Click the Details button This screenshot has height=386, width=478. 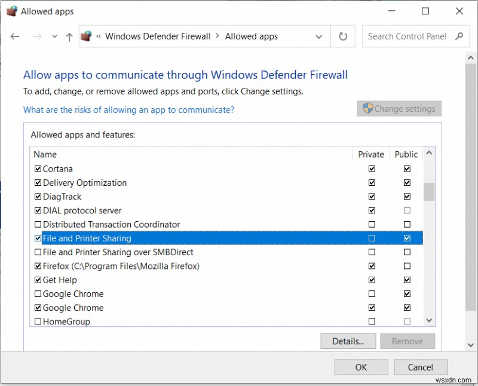(348, 341)
